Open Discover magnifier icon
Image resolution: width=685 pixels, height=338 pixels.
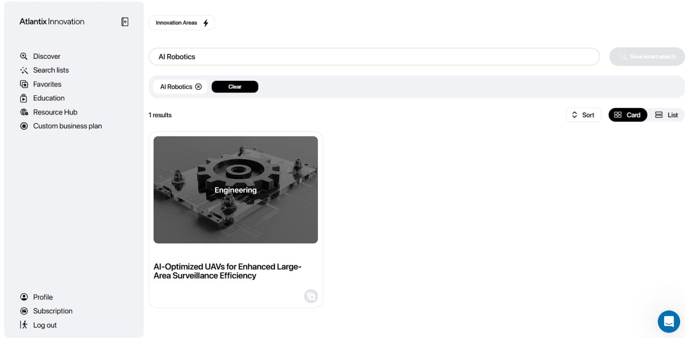tap(24, 56)
